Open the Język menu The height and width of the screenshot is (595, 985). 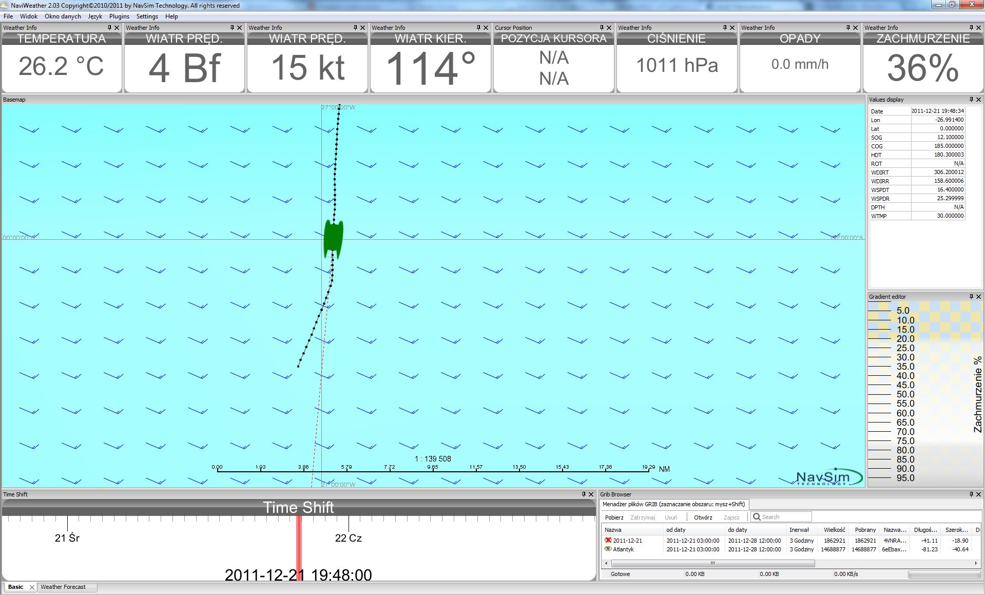(95, 16)
